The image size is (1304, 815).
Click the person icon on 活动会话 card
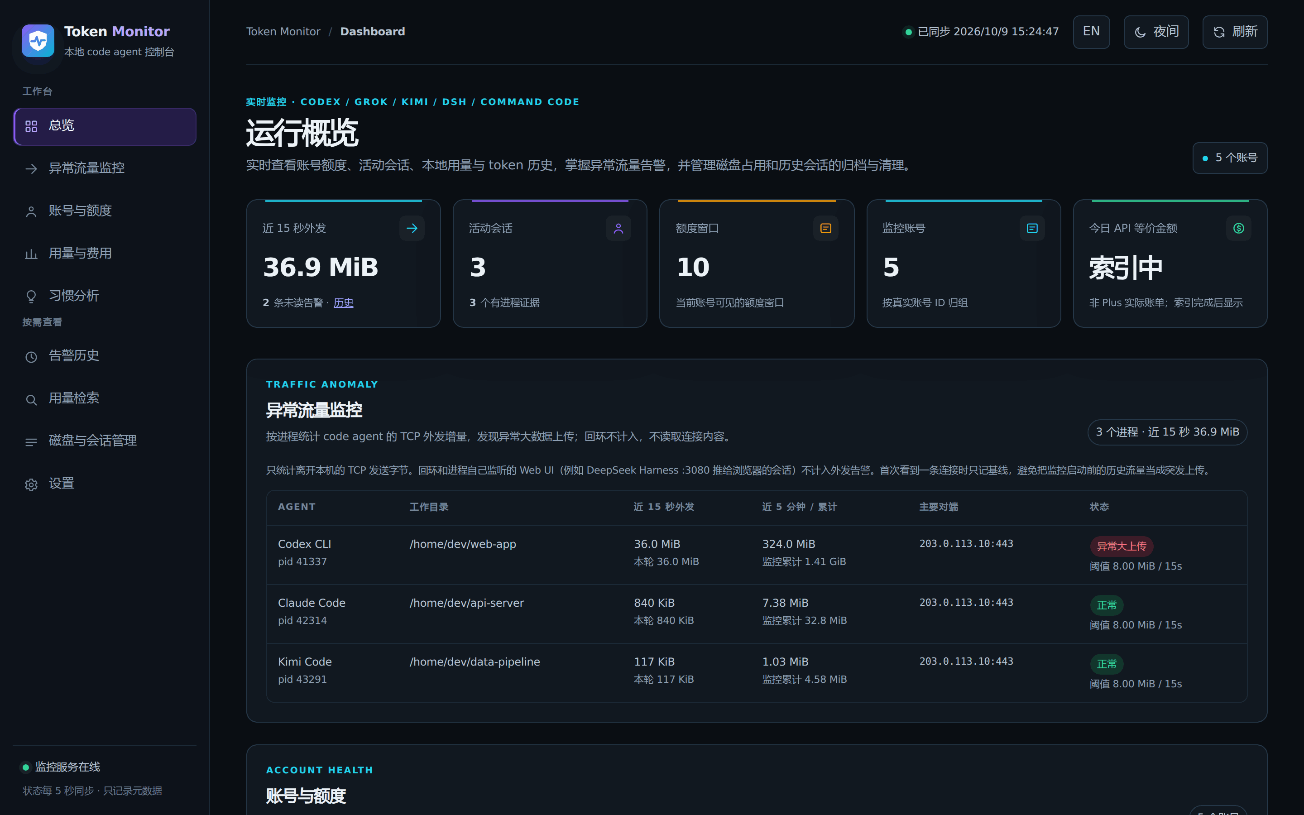tap(618, 229)
